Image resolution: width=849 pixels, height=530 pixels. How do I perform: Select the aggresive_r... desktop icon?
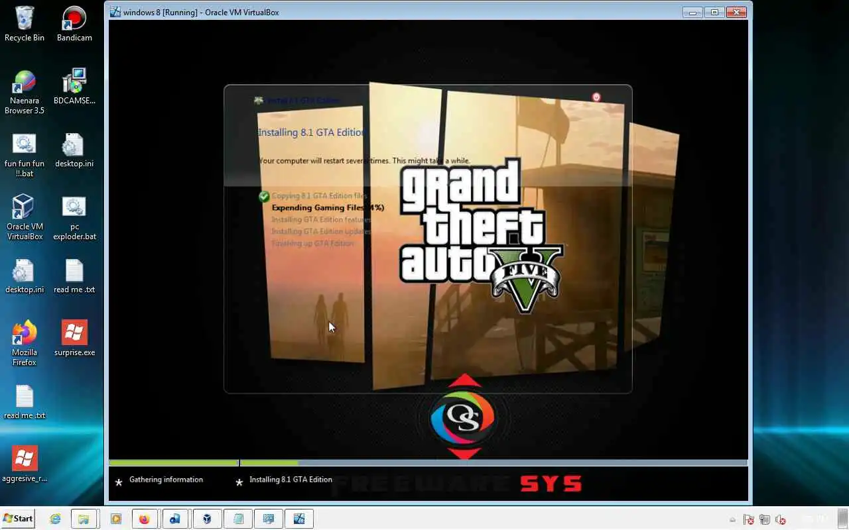25,464
